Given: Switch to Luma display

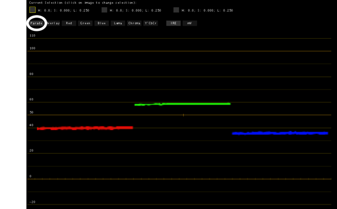Looking at the screenshot, I should coord(118,23).
